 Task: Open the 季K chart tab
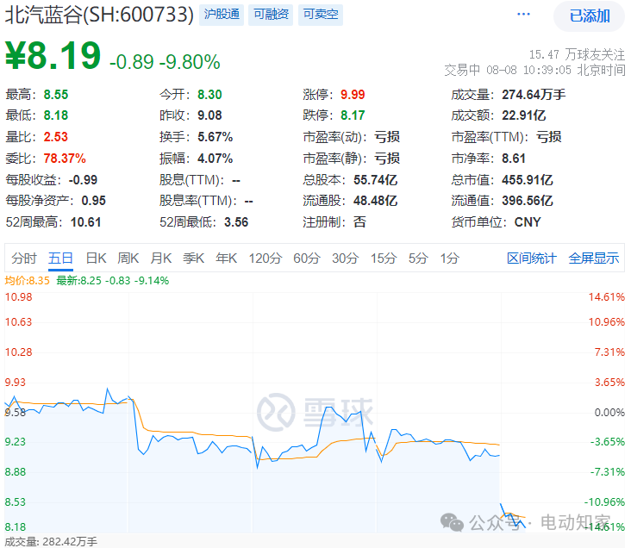coord(194,258)
